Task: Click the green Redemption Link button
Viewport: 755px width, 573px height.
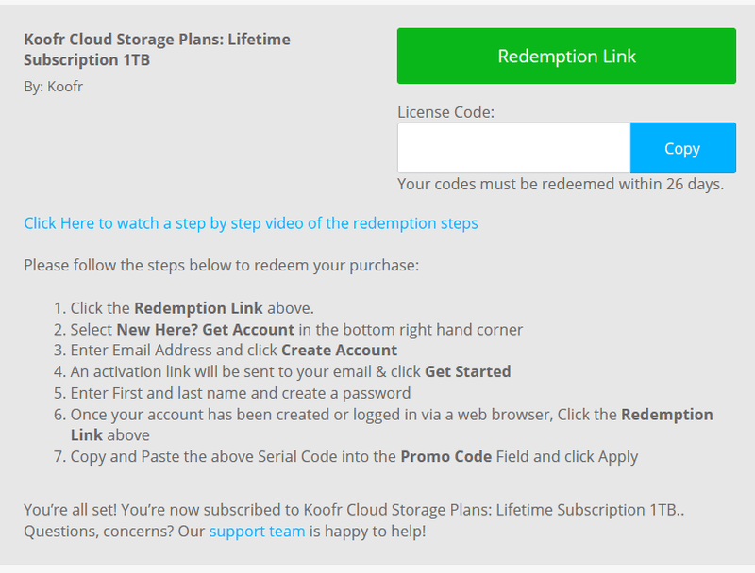Action: (566, 57)
